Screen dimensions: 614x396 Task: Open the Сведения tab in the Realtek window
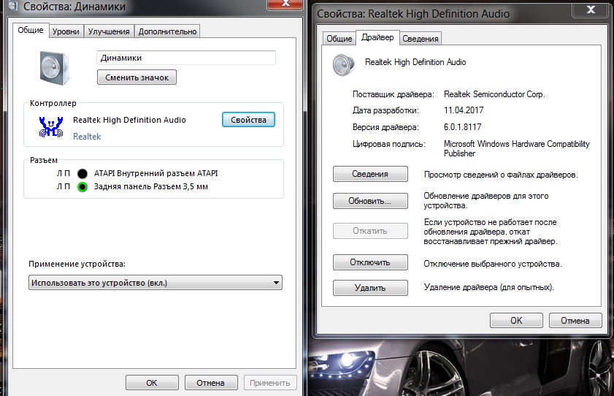click(x=421, y=39)
